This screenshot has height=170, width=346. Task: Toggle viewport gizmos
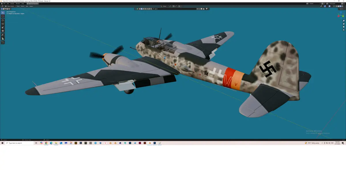tap(325, 6)
